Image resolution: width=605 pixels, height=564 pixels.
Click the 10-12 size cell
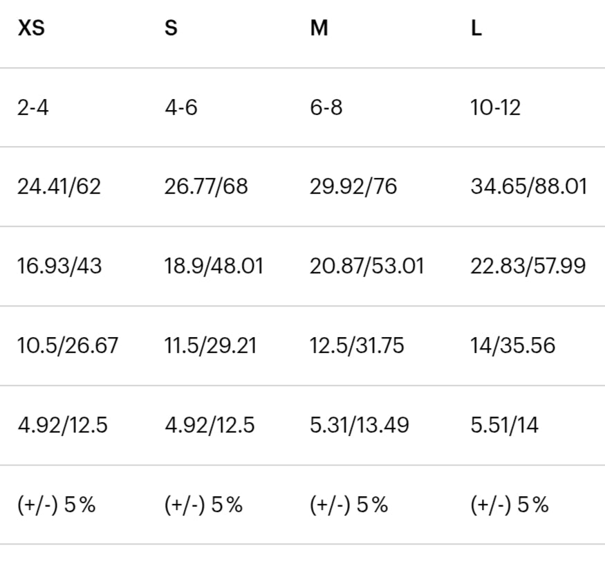[x=496, y=107]
